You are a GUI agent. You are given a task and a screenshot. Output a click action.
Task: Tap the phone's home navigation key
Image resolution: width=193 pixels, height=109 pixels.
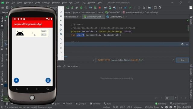(x=37, y=89)
